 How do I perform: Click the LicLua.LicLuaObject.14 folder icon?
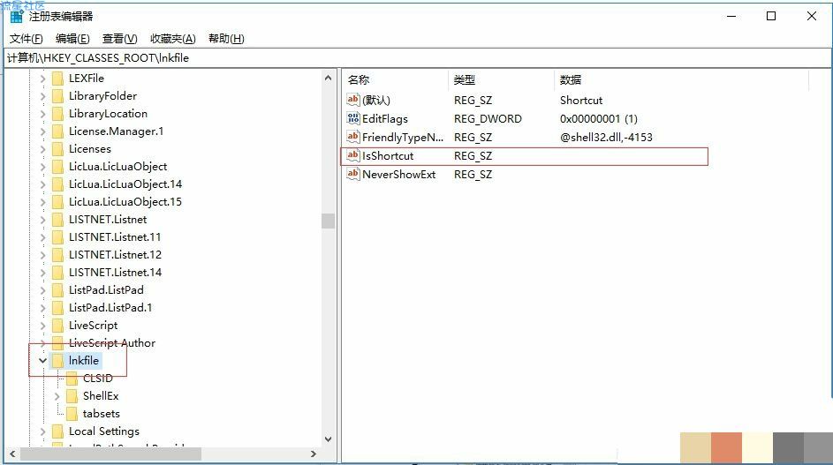tap(58, 184)
